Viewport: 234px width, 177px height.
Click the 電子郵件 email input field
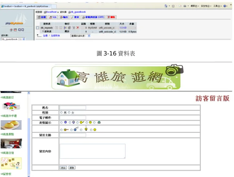pyautogui.click(x=73, y=118)
